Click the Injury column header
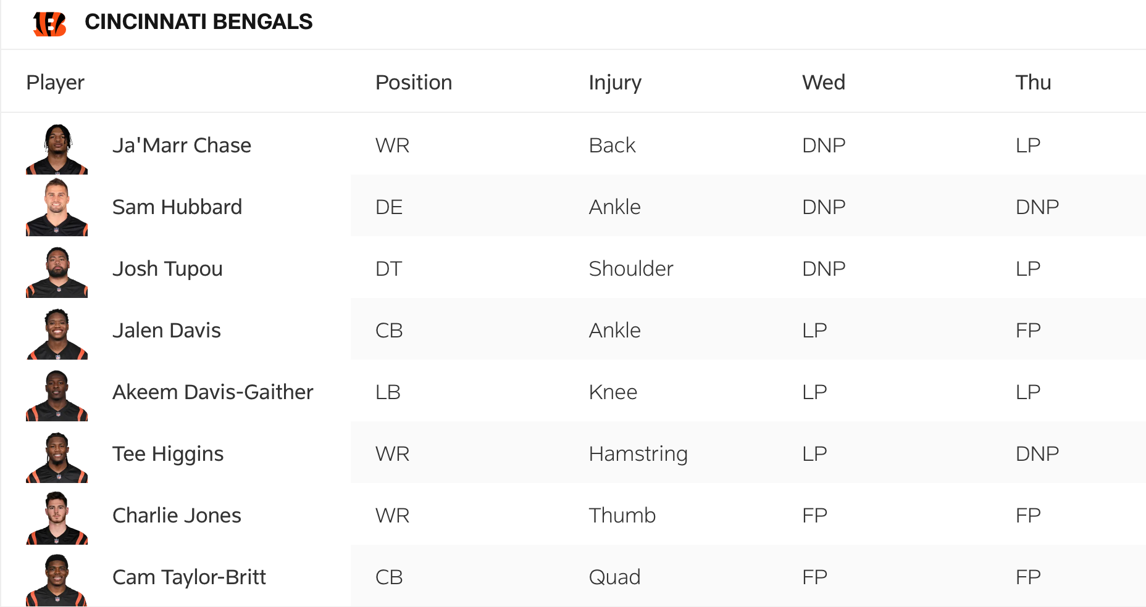 pos(615,83)
